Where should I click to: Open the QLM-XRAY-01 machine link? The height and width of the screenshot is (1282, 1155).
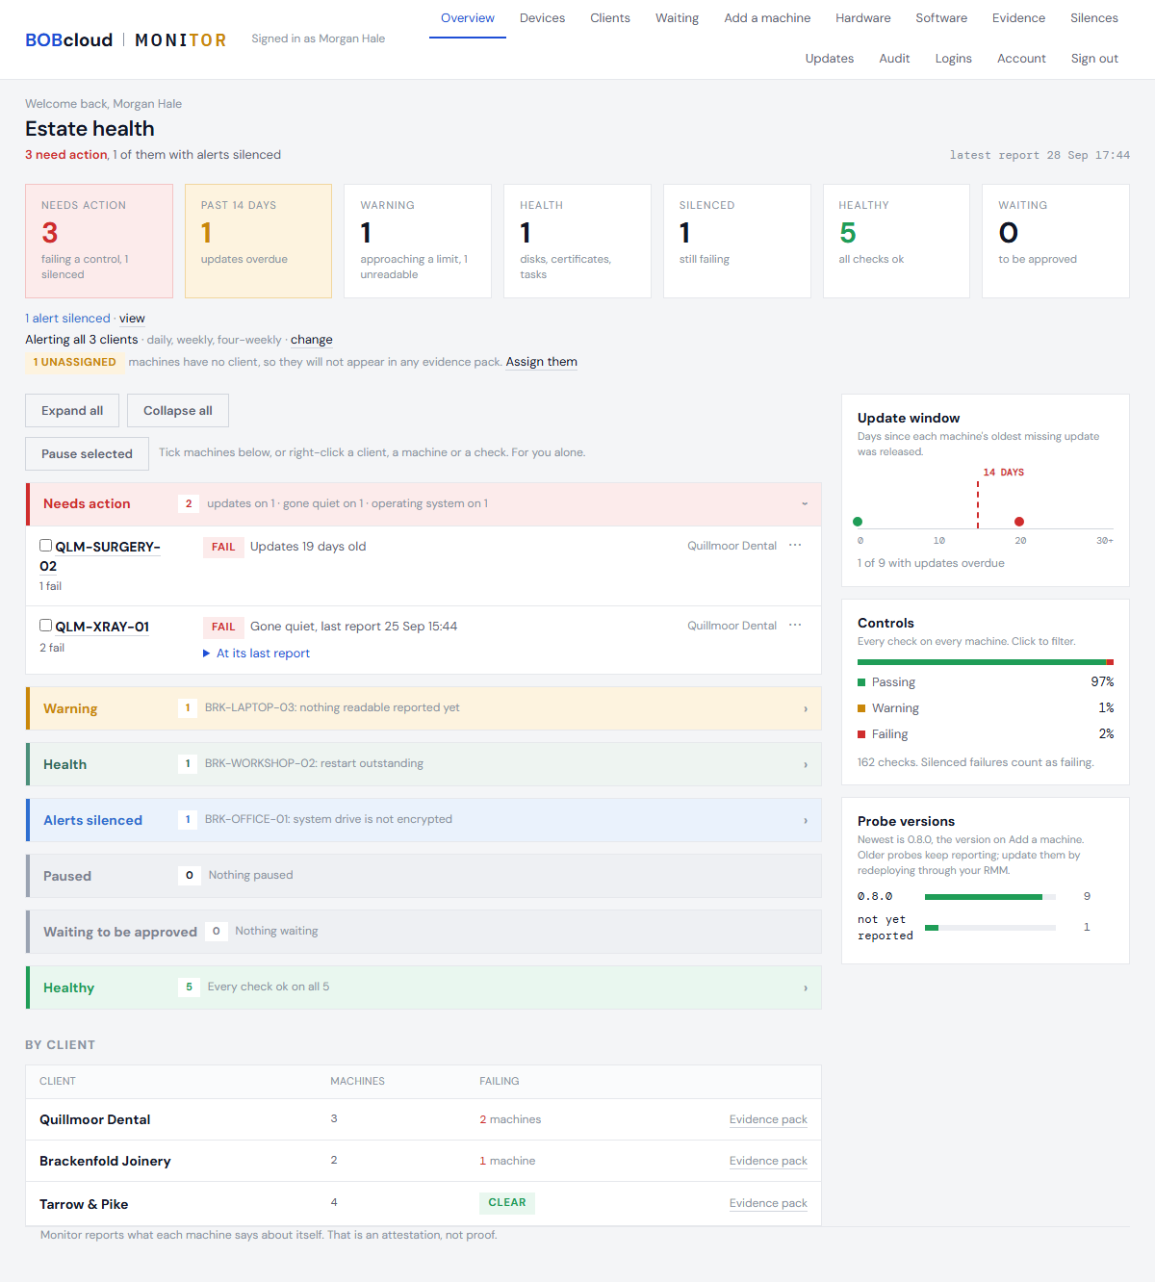(102, 627)
